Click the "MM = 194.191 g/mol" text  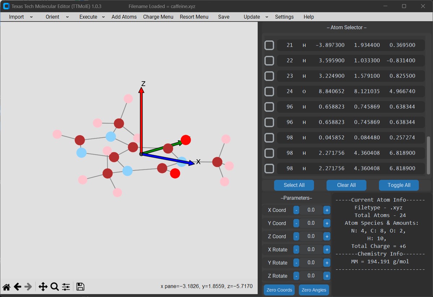click(380, 262)
